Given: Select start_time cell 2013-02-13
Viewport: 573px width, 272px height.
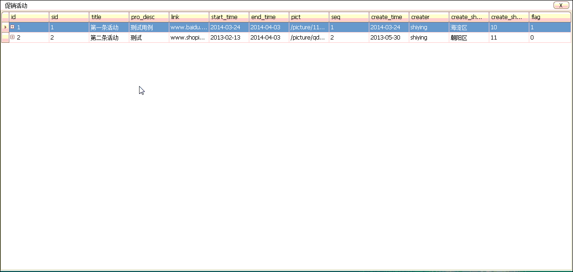Looking at the screenshot, I should [x=229, y=38].
